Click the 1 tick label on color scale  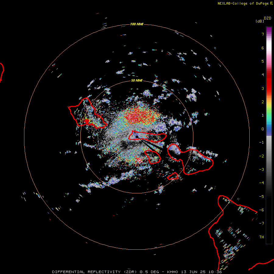(x=263, y=115)
